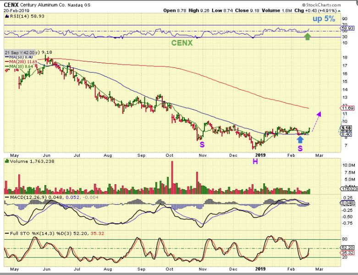The width and height of the screenshot is (358, 275).
Task: Click the Chg +0.43 (+4.91%) value
Action: click(315, 11)
